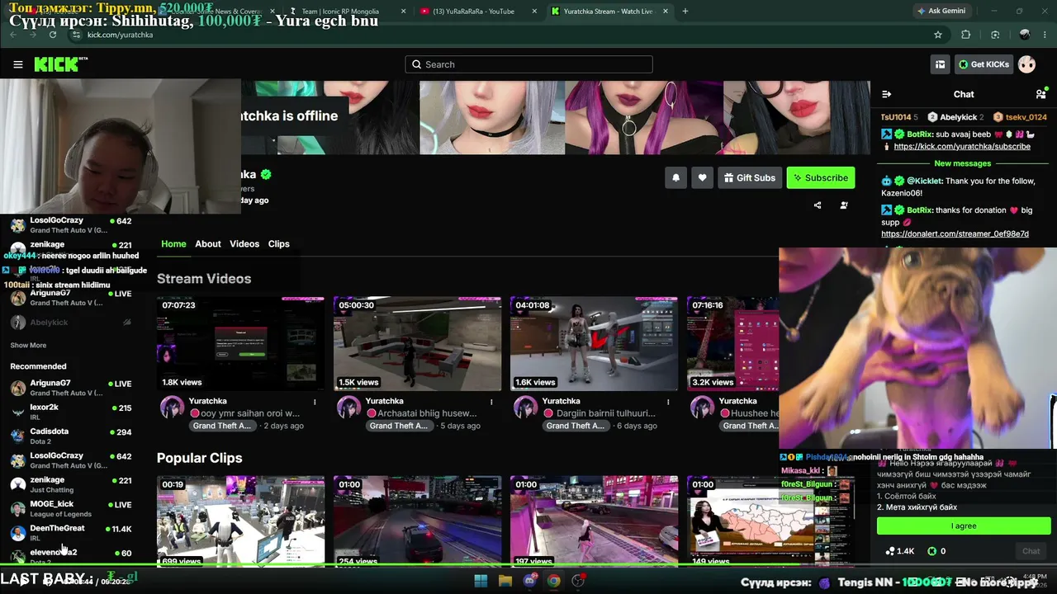1057x594 pixels.
Task: Open the browser extensions puzzle icon
Action: (966, 35)
